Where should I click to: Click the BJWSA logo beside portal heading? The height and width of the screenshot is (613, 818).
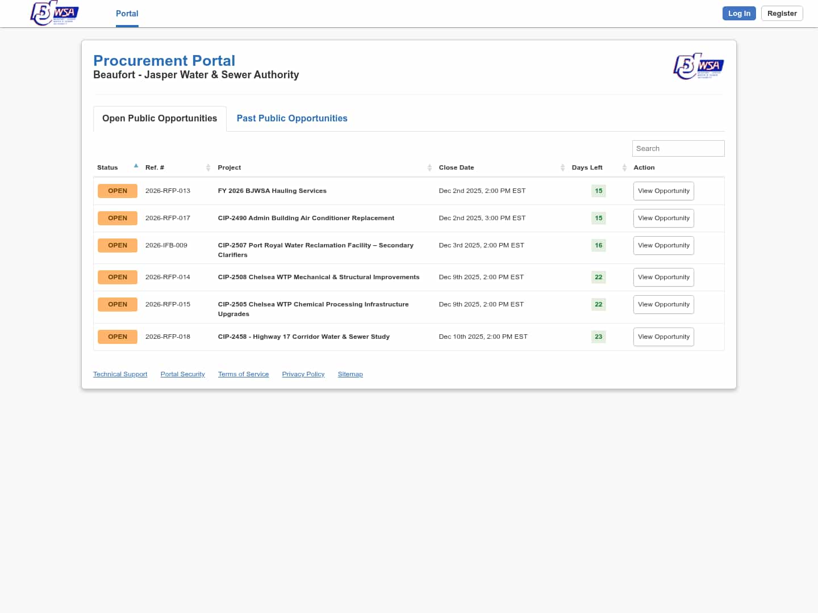click(x=698, y=66)
